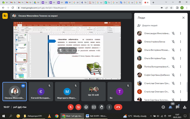This screenshot has height=119, width=190.
Task: Click muted mic icon beside Олена Ігорівна Бенза
Action: 172,42
